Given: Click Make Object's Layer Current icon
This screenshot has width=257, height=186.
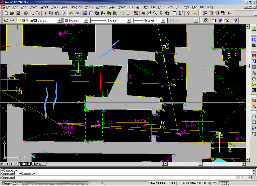Looking at the screenshot, I should [x=6, y=20].
